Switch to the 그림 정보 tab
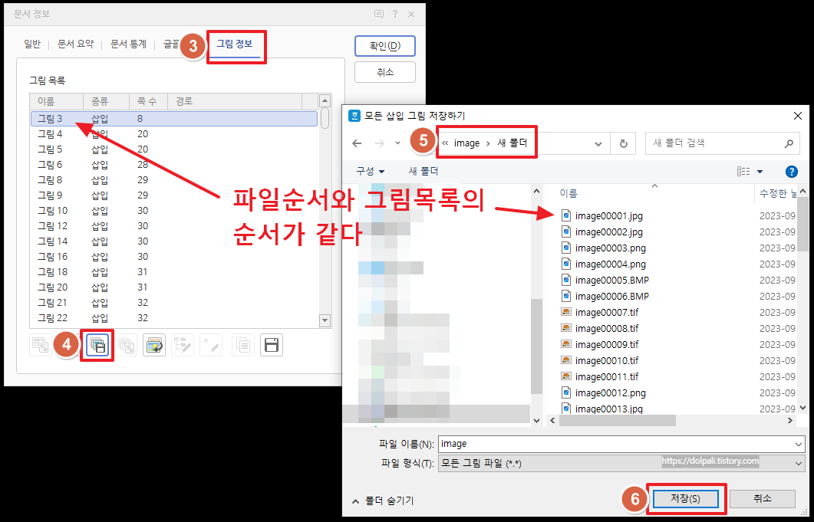This screenshot has height=522, width=814. click(236, 46)
